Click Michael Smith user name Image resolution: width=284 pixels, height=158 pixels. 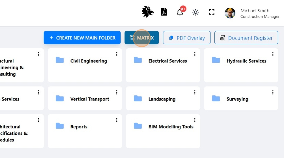tap(255, 11)
